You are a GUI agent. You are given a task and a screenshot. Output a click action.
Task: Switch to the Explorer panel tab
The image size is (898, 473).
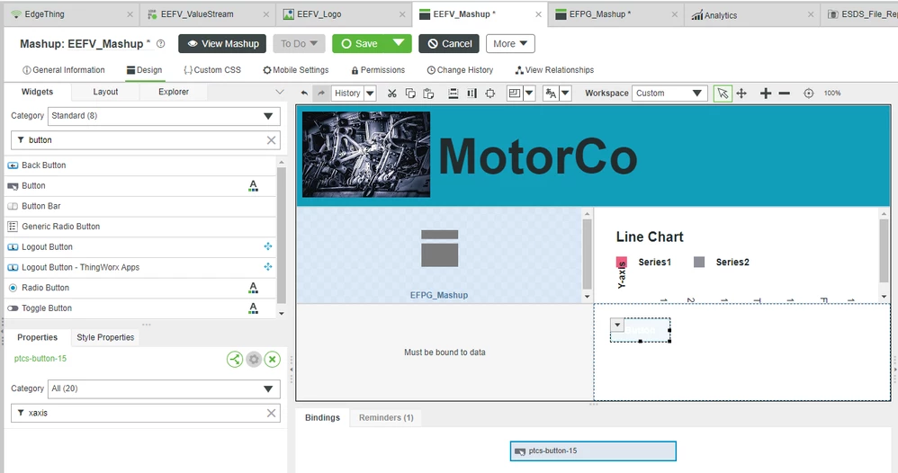[174, 92]
